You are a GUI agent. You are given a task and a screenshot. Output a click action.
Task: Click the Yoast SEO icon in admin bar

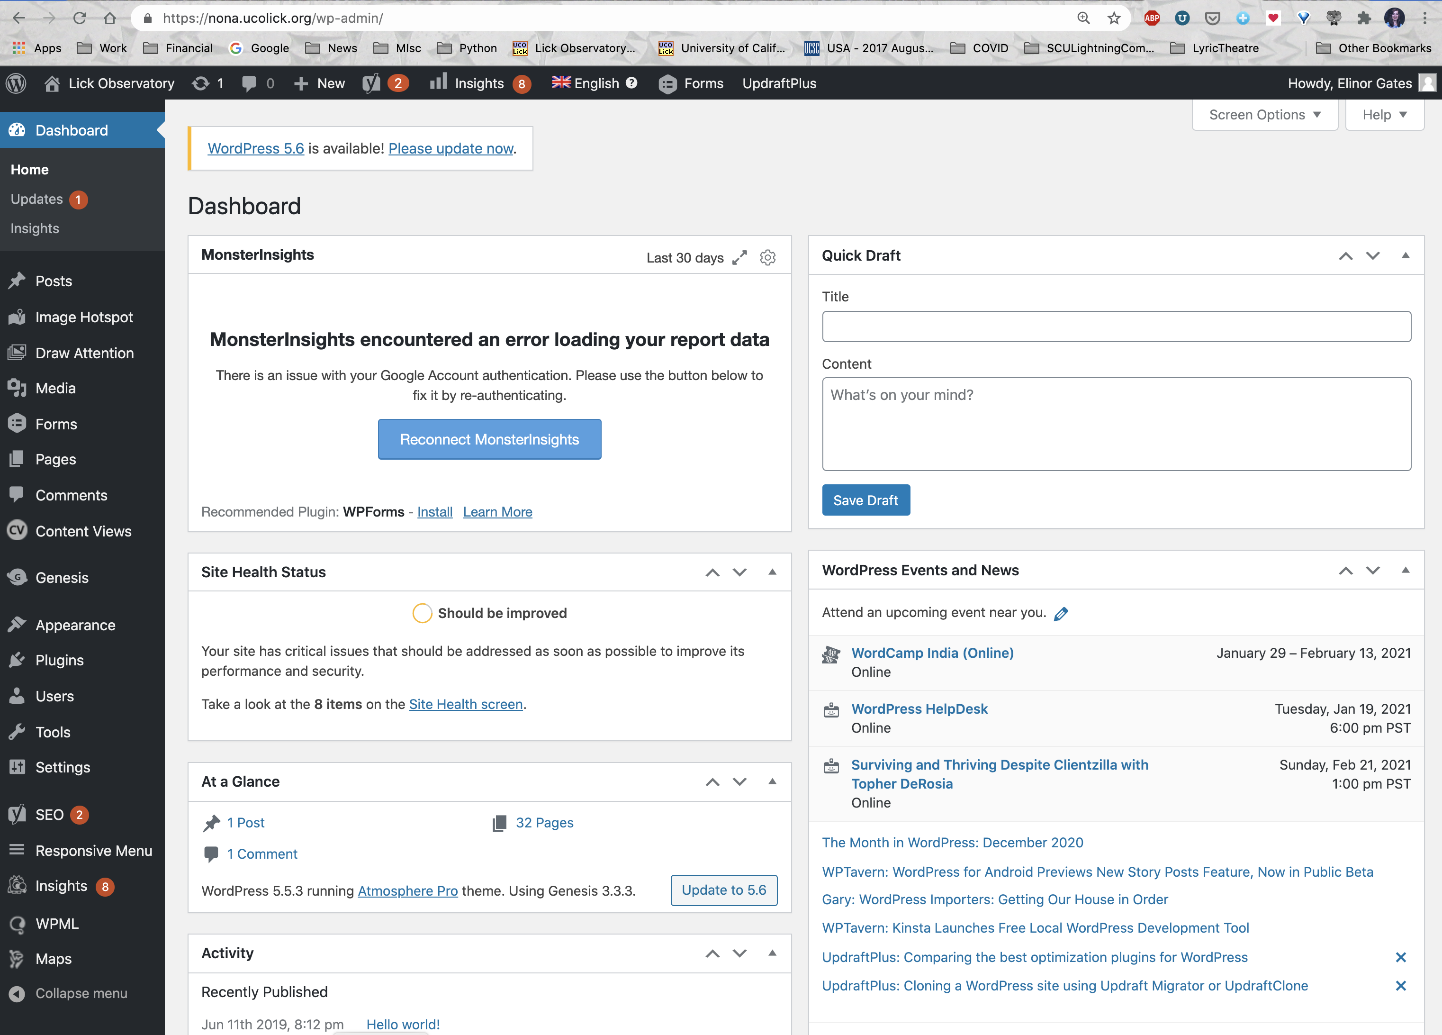371,83
